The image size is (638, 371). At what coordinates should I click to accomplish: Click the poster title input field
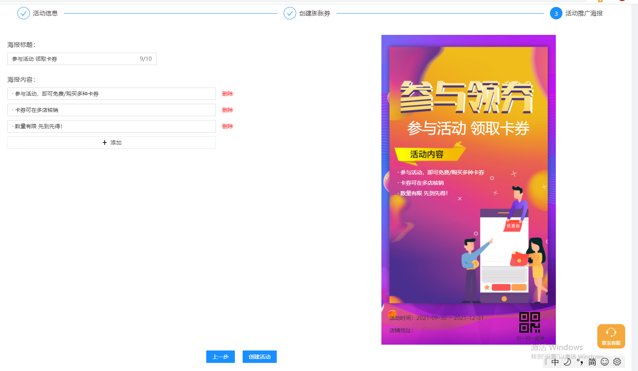tap(82, 58)
